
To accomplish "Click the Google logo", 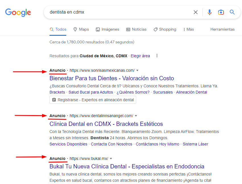I will point(18,12).
